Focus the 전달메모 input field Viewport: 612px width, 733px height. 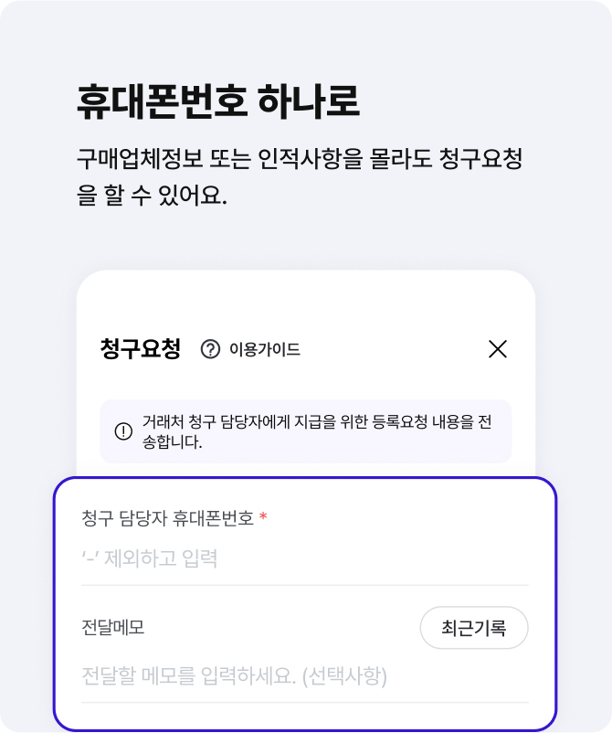click(x=305, y=676)
